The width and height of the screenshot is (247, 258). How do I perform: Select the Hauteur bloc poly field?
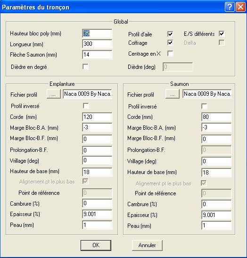[x=97, y=33]
